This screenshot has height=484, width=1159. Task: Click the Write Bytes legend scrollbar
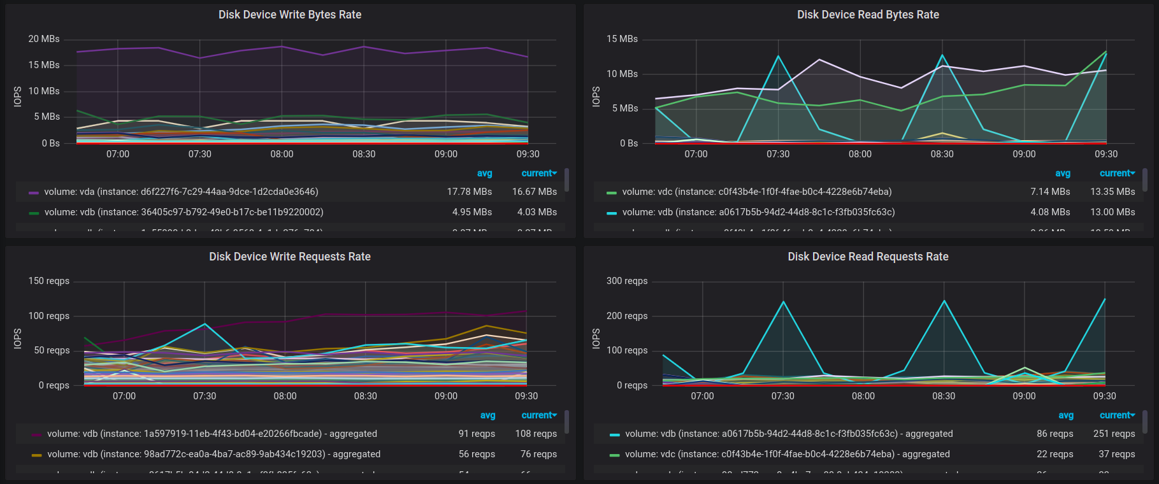[x=566, y=180]
